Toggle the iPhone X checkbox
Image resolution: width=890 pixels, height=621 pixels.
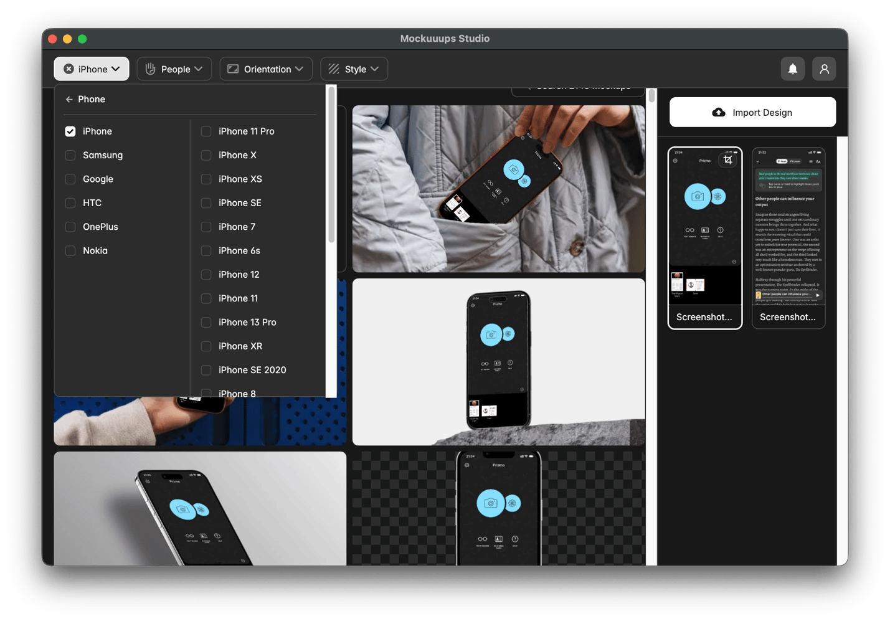(206, 155)
